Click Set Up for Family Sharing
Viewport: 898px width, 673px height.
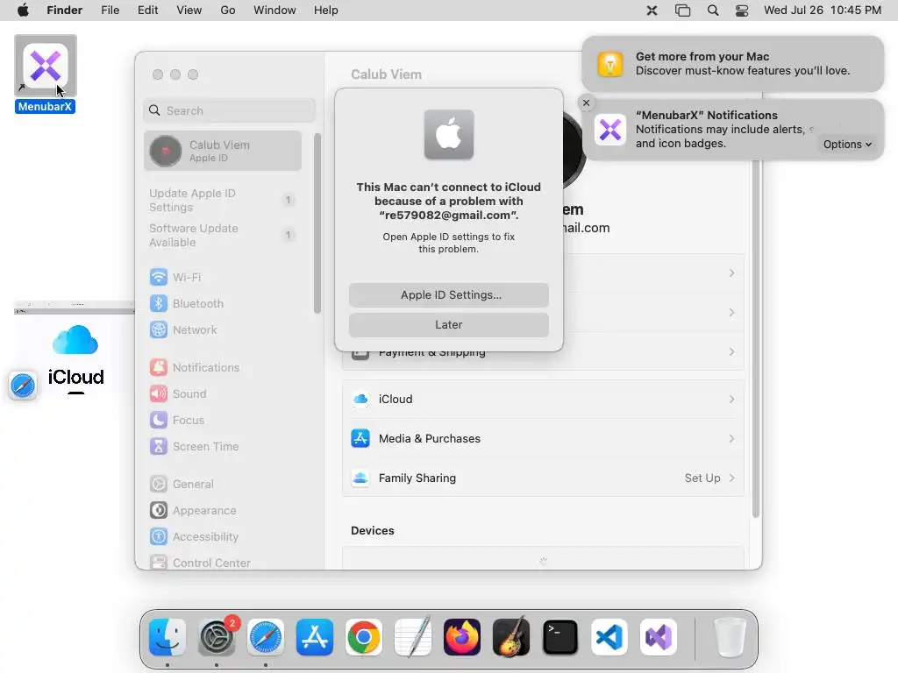point(702,478)
